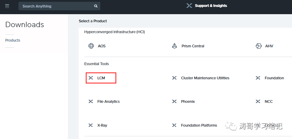Select the LCM download link
The image size is (292, 139).
point(101,78)
